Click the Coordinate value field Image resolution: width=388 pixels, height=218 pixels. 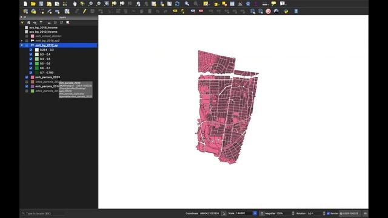point(209,213)
